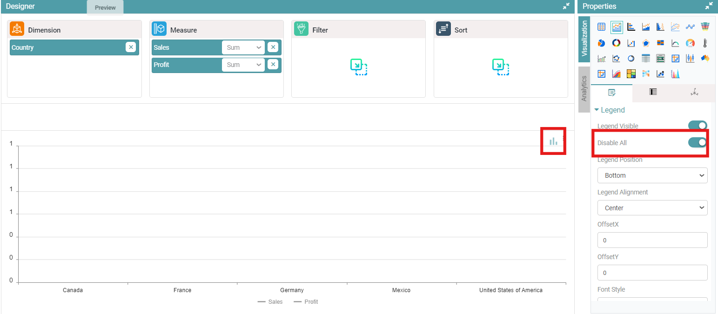The height and width of the screenshot is (314, 718).
Task: Click the OffsetX input field
Action: (652, 240)
